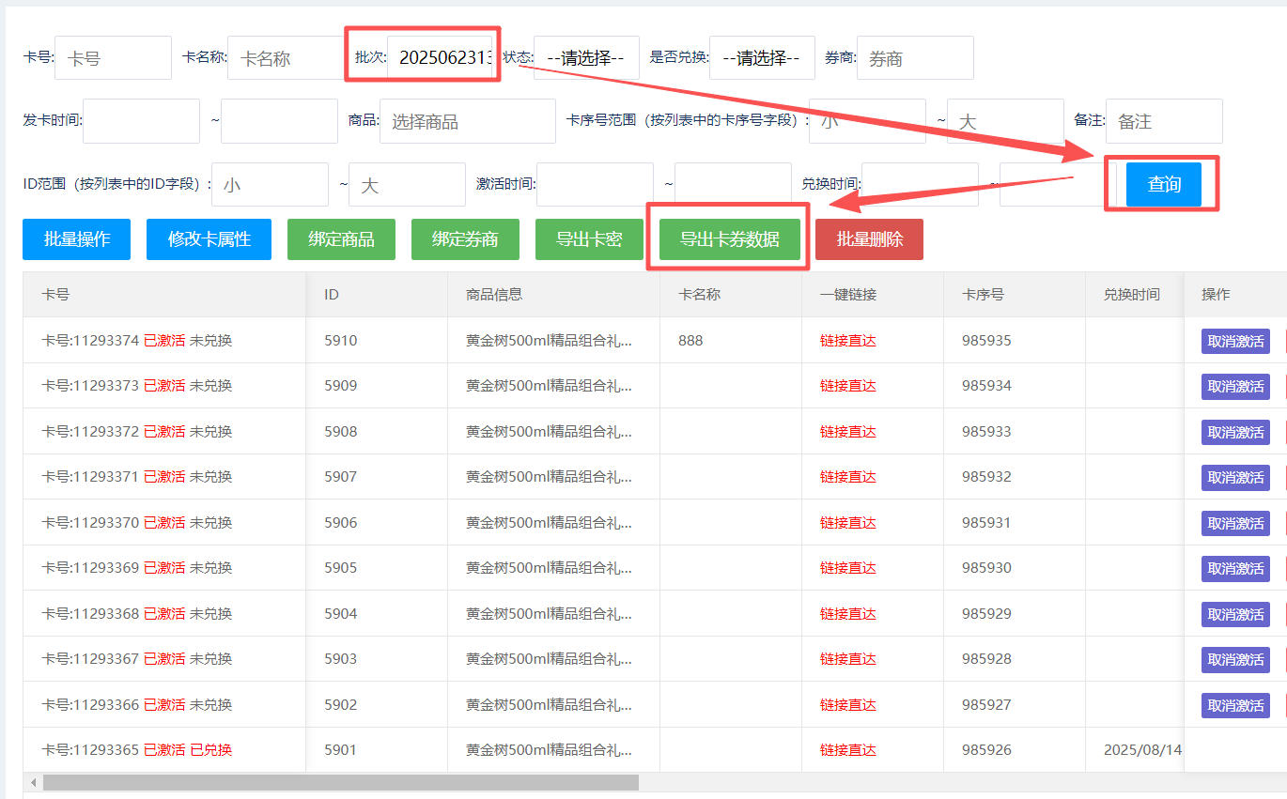The width and height of the screenshot is (1287, 799).
Task: Click 链接直达 link for ID 5905
Action: point(847,568)
